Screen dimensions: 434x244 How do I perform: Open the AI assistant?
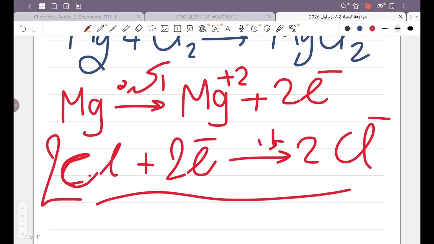click(x=229, y=28)
